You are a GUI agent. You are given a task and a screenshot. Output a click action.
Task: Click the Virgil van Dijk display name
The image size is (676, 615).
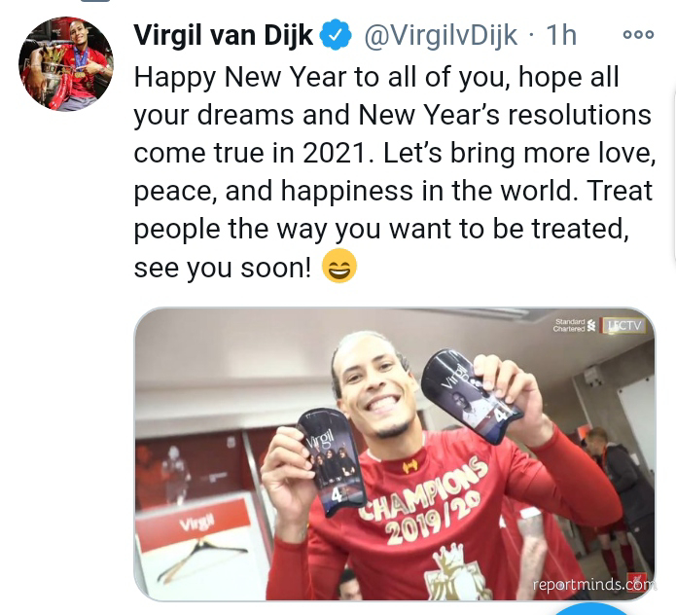[x=224, y=35]
